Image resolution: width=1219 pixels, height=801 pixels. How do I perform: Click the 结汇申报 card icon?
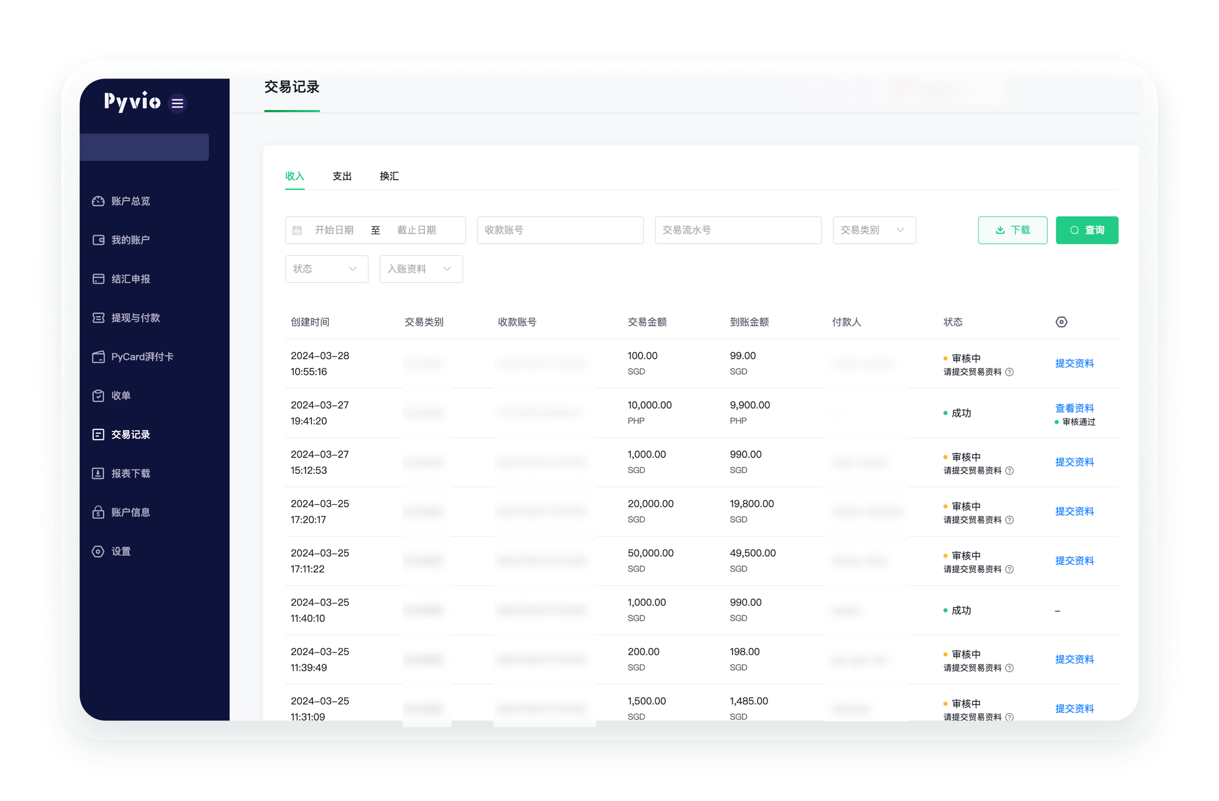point(98,279)
